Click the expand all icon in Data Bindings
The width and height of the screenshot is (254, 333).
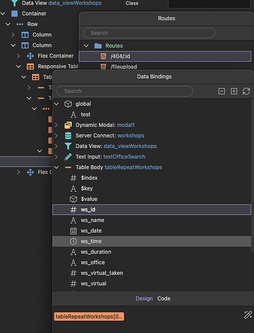pyautogui.click(x=234, y=91)
